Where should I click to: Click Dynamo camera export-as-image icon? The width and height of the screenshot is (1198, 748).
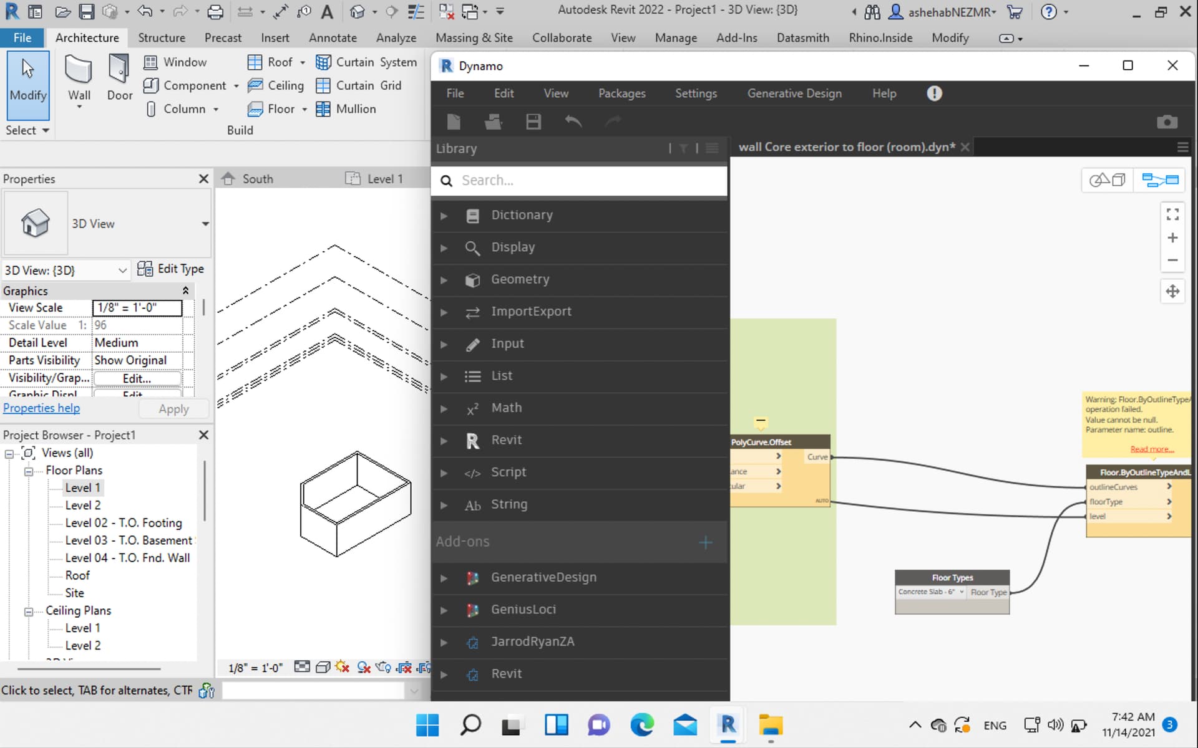click(1167, 122)
